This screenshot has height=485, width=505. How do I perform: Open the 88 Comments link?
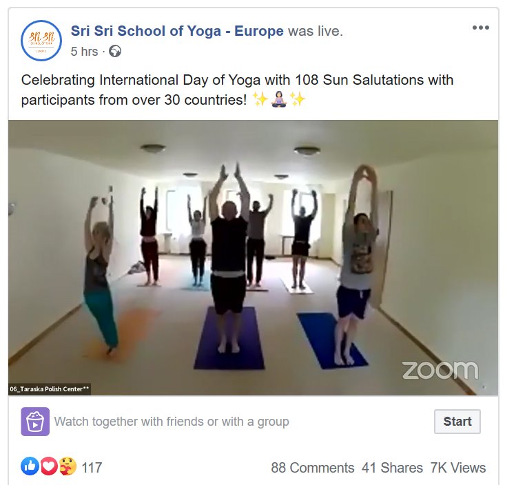(x=312, y=468)
